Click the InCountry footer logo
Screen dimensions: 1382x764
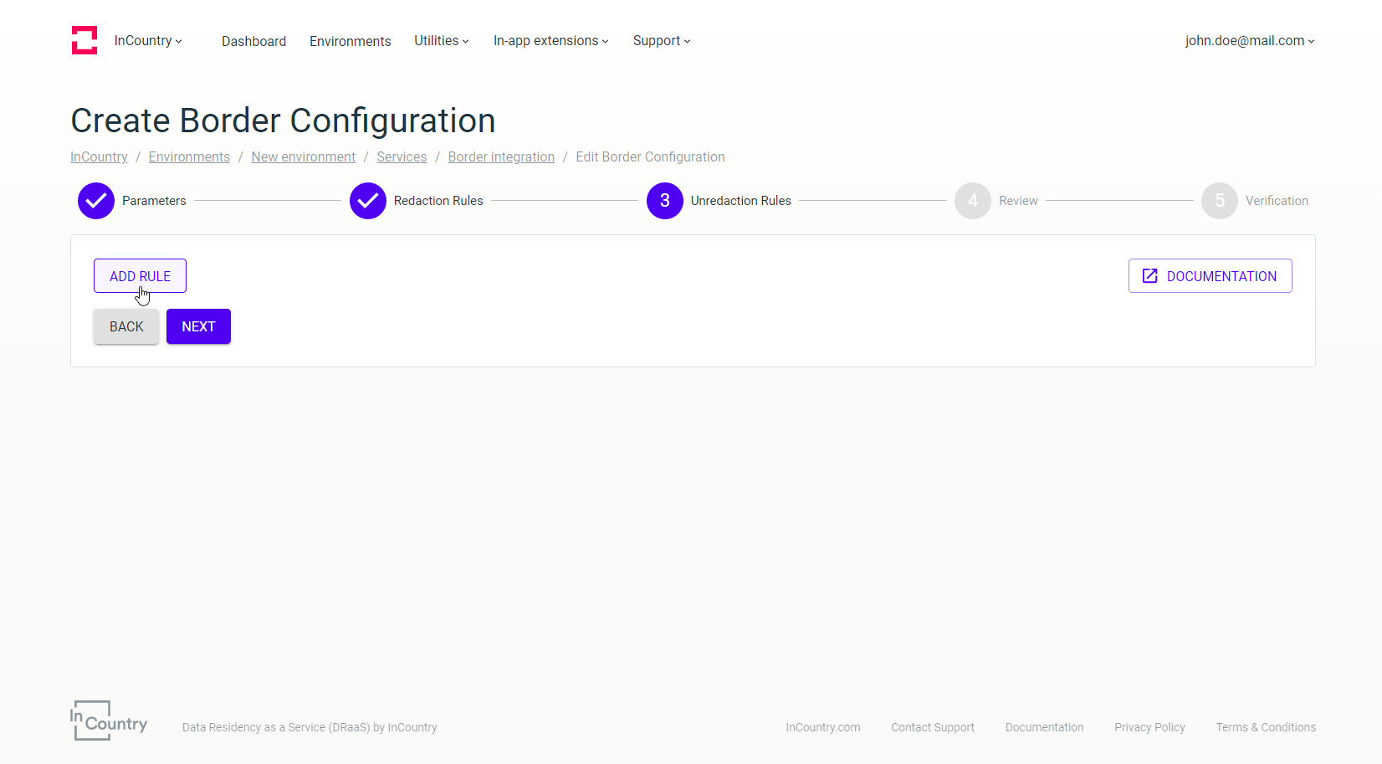point(109,720)
